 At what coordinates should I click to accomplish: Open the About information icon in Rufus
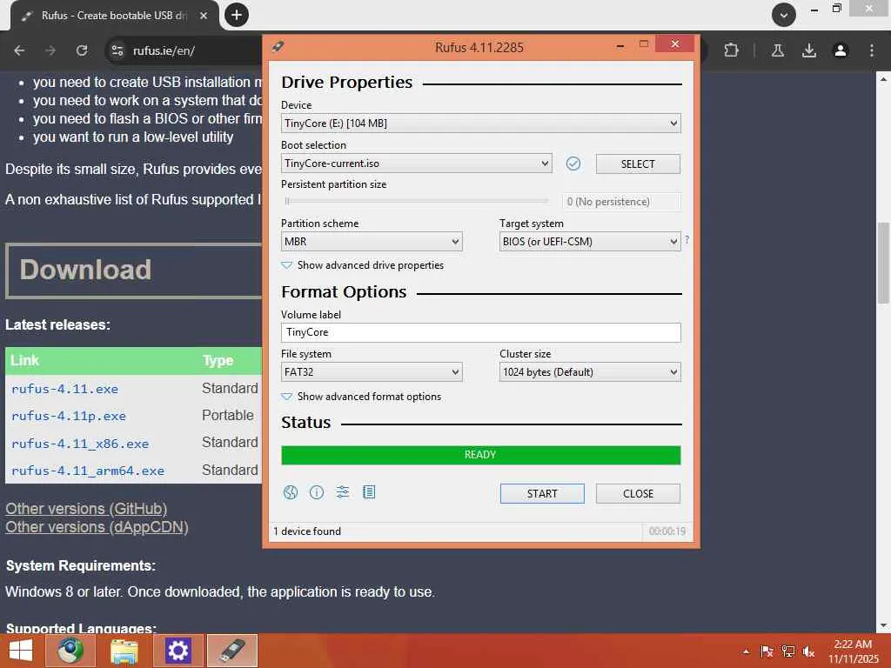(317, 492)
